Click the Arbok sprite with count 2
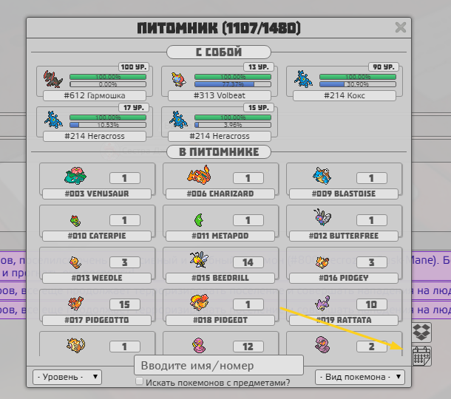Screen dimensions: 451x399 pyautogui.click(x=322, y=344)
